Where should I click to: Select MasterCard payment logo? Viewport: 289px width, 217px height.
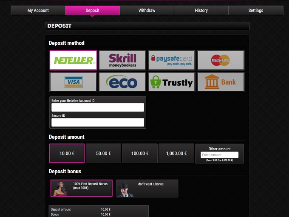coord(221,60)
